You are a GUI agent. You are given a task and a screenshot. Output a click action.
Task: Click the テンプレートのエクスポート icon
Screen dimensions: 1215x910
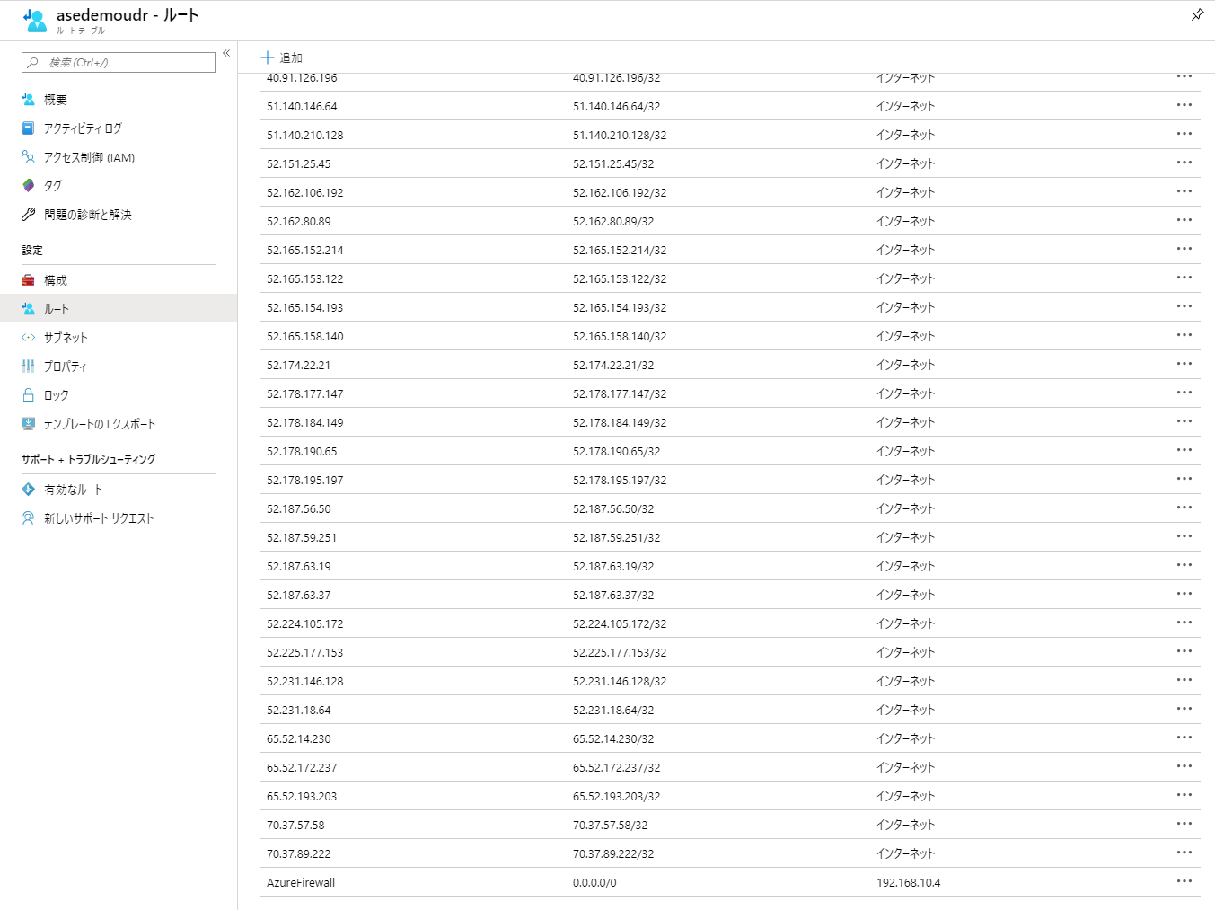tap(29, 424)
